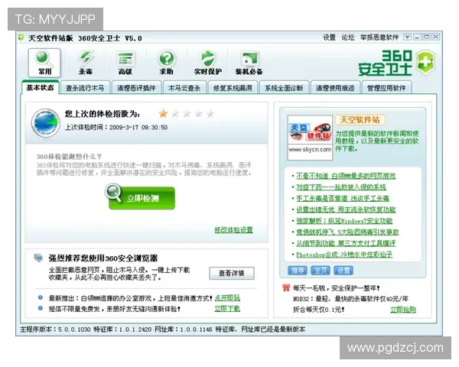The image size is (459, 367).
Task: Click the blue 推荐 button
Action: 298,271
